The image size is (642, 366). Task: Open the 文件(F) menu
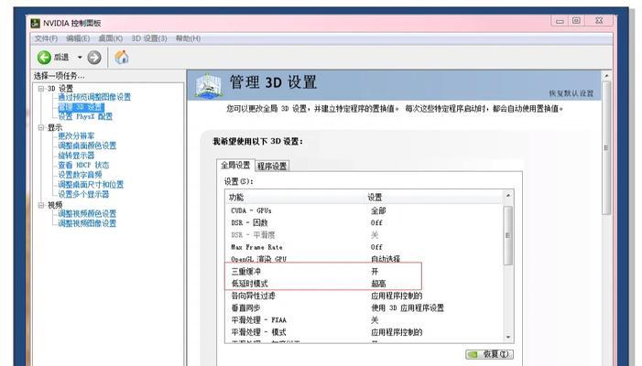click(x=46, y=38)
